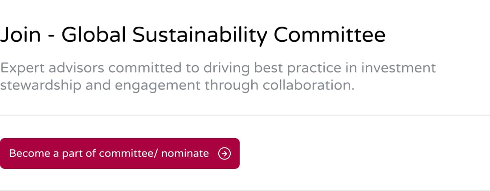Click the word "nominate" on the crimson button
The image size is (490, 191).
tap(185, 154)
